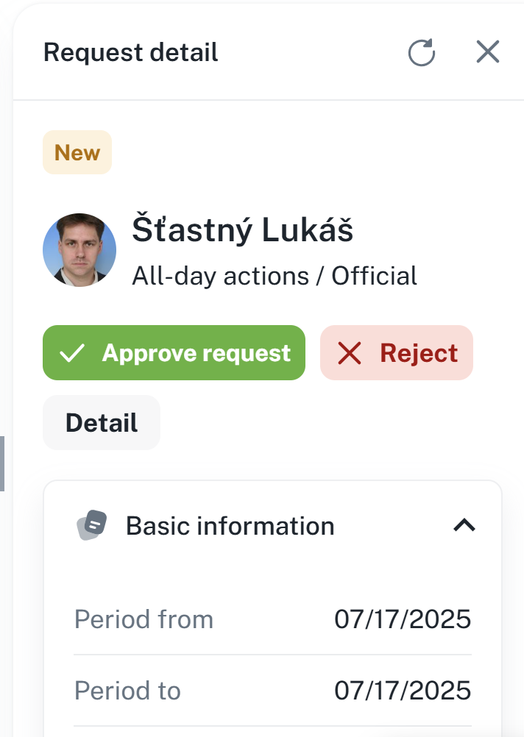Click the Šťastný Lukáš name heading
Image resolution: width=524 pixels, height=737 pixels.
point(242,230)
